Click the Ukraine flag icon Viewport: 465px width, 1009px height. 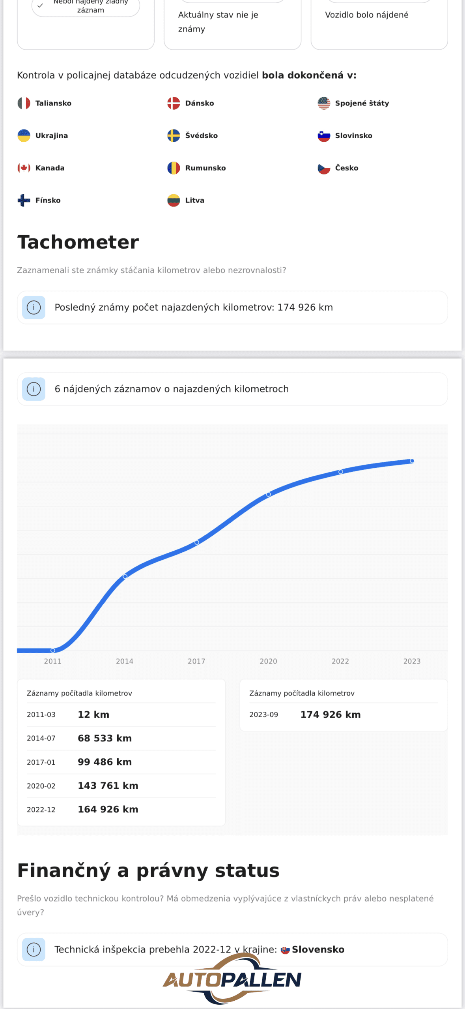[x=24, y=135]
